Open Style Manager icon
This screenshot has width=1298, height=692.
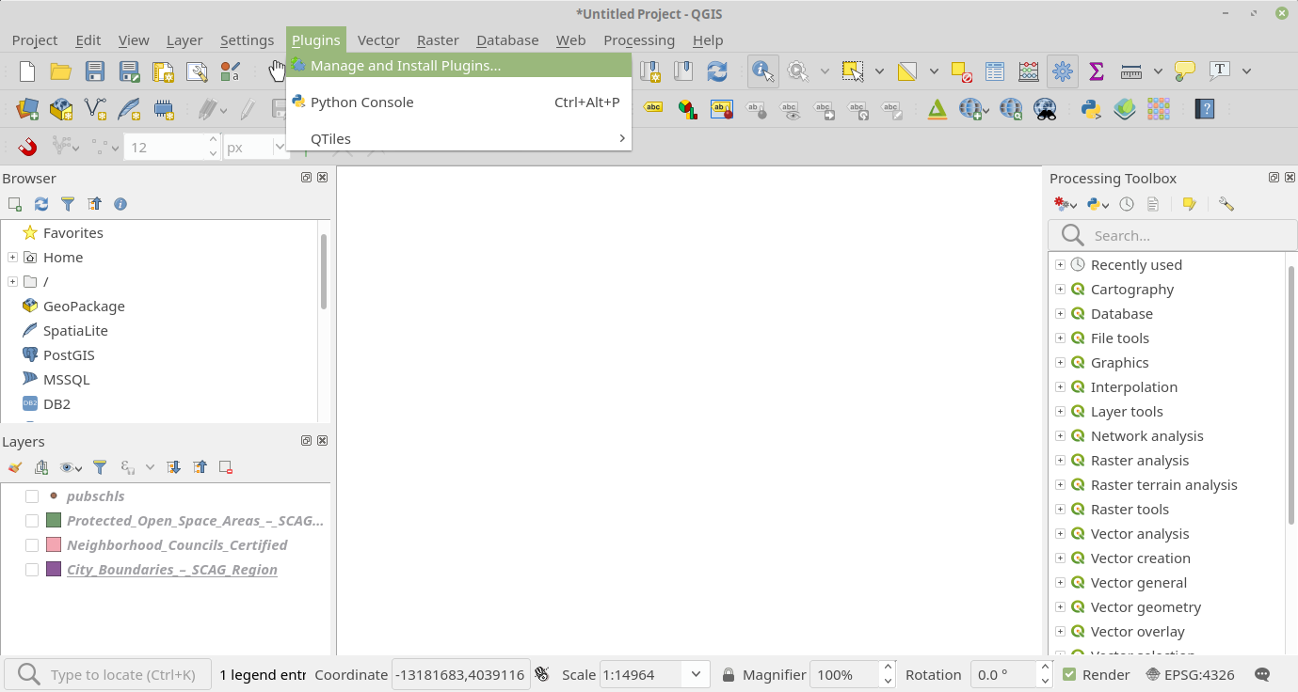(x=231, y=71)
